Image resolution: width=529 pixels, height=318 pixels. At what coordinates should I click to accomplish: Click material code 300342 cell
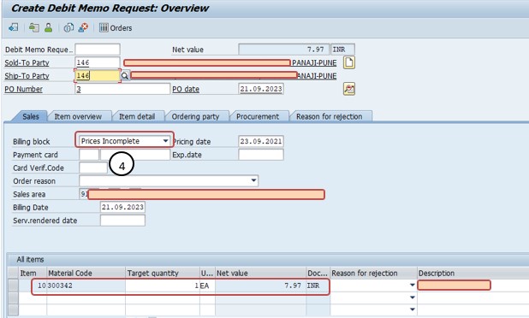[86, 286]
